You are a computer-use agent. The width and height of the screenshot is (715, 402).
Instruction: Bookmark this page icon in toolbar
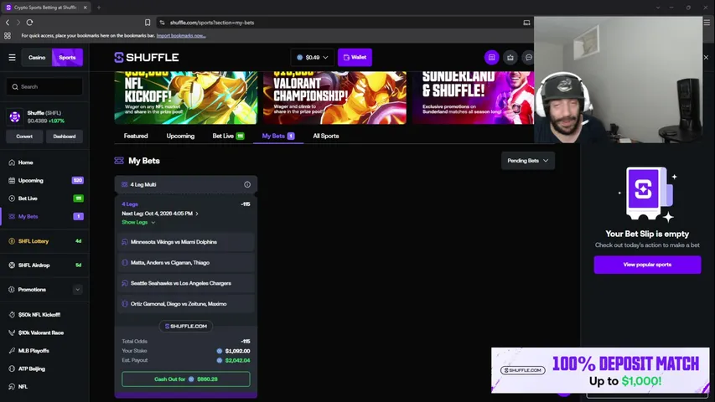click(148, 23)
